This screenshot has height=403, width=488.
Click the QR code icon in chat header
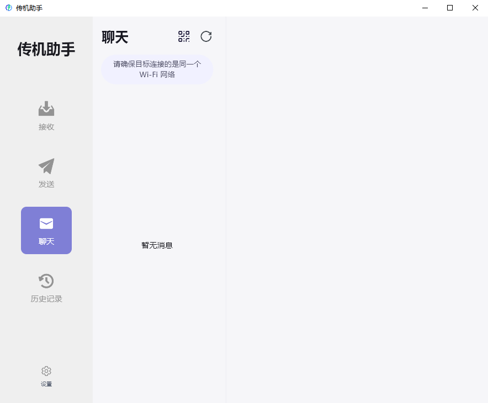click(183, 36)
